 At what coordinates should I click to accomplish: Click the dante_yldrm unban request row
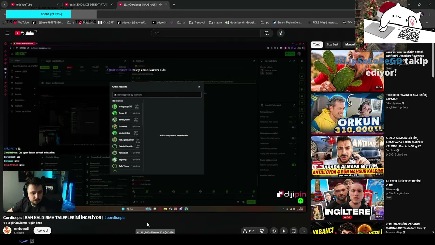click(x=127, y=120)
